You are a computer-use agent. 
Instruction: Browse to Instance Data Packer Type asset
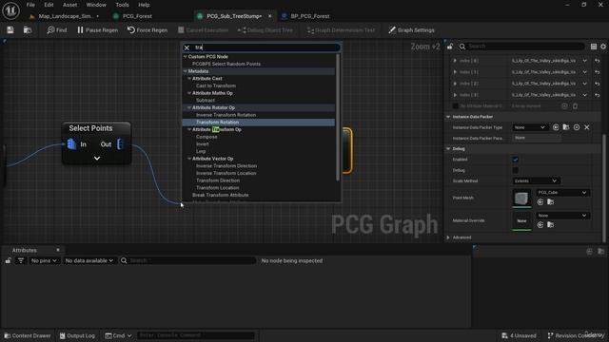(566, 127)
